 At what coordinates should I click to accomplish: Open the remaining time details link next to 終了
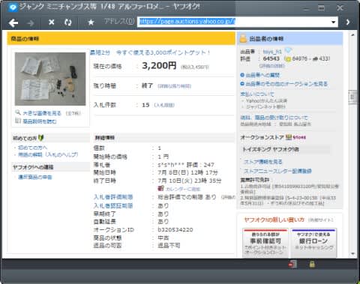pyautogui.click(x=174, y=86)
